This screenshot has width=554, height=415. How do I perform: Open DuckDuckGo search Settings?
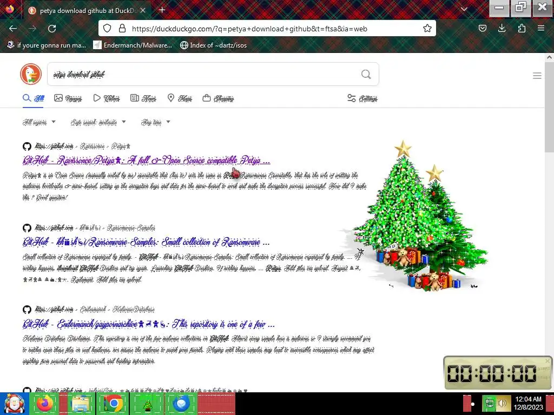pos(362,98)
